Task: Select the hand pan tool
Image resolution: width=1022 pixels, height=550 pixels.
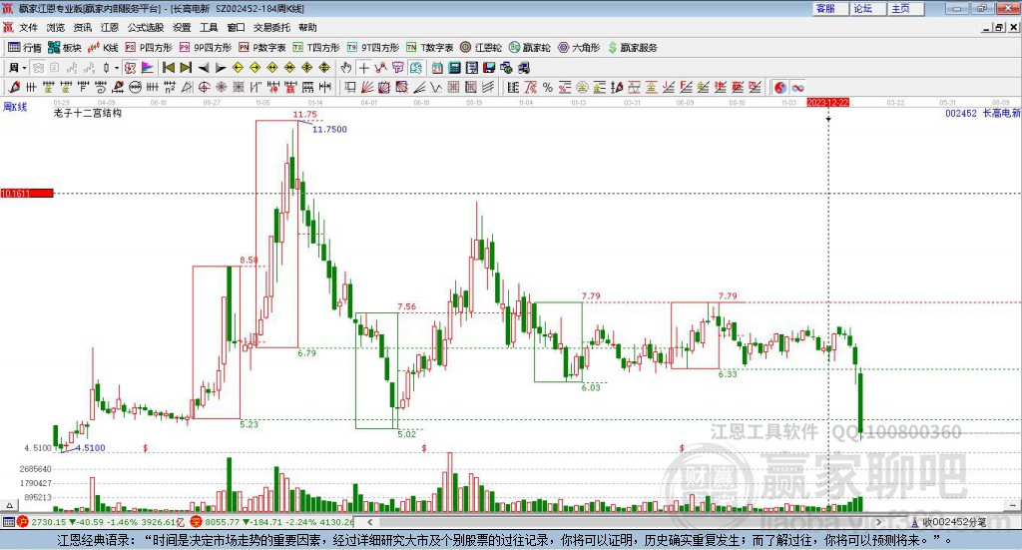Action: [x=346, y=68]
